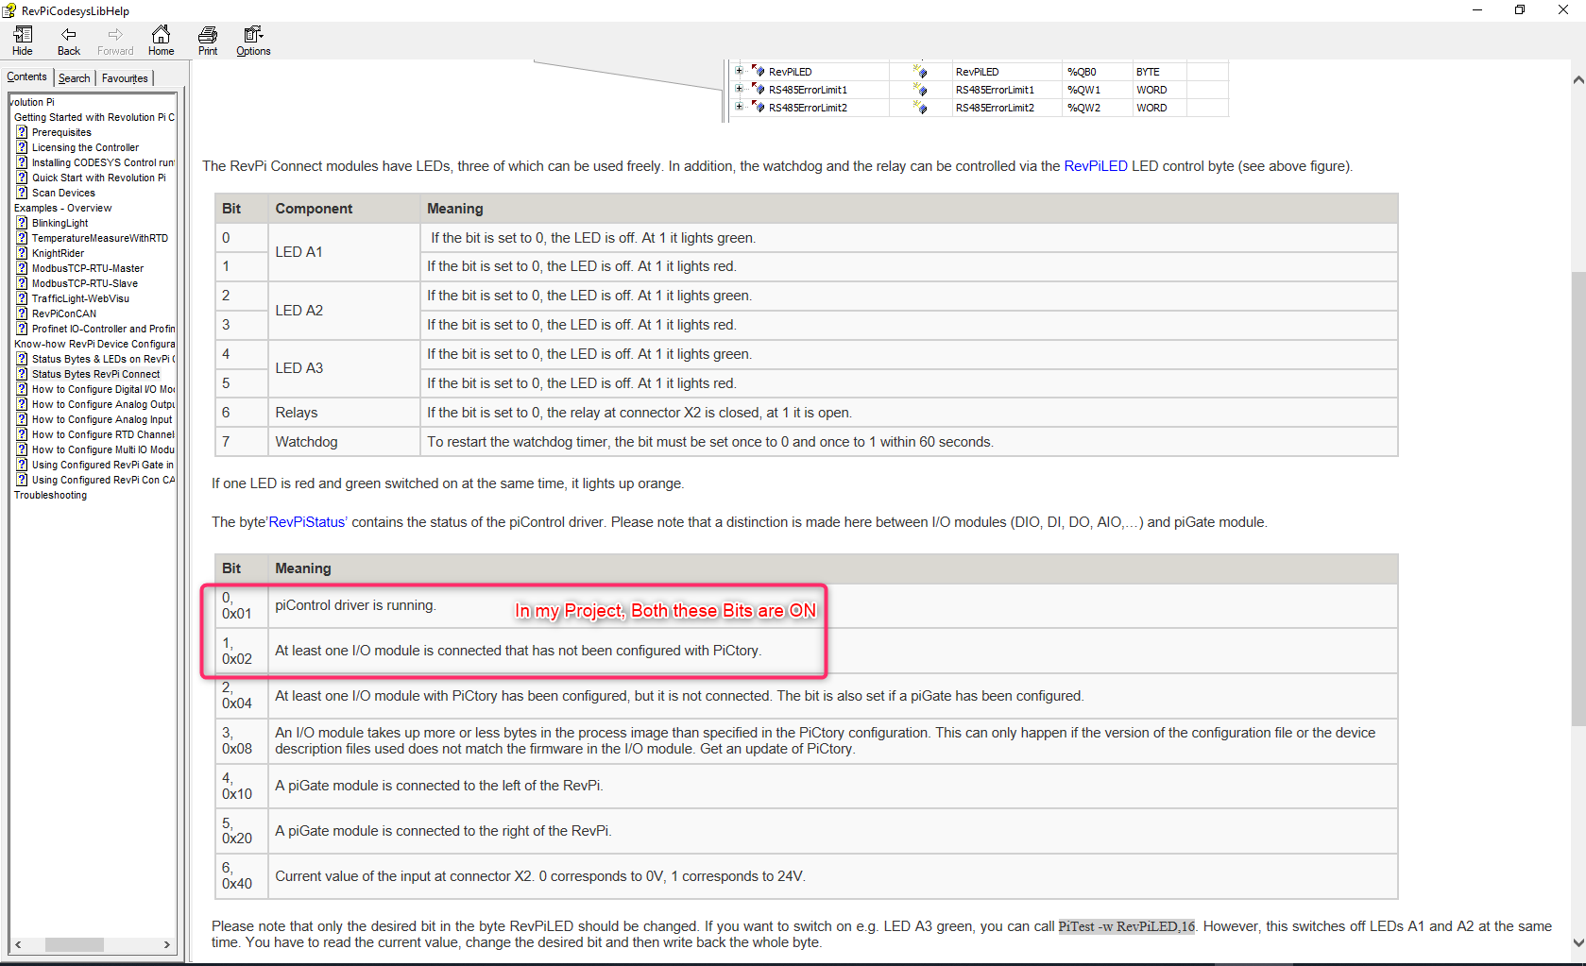Screen dimensions: 1586x966
Task: Open Status Bytes & LEDs on RevPi topic
Action: [103, 359]
